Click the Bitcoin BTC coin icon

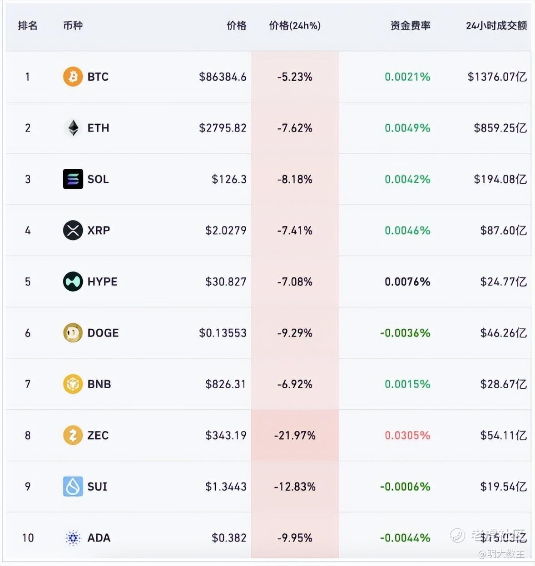coord(73,77)
